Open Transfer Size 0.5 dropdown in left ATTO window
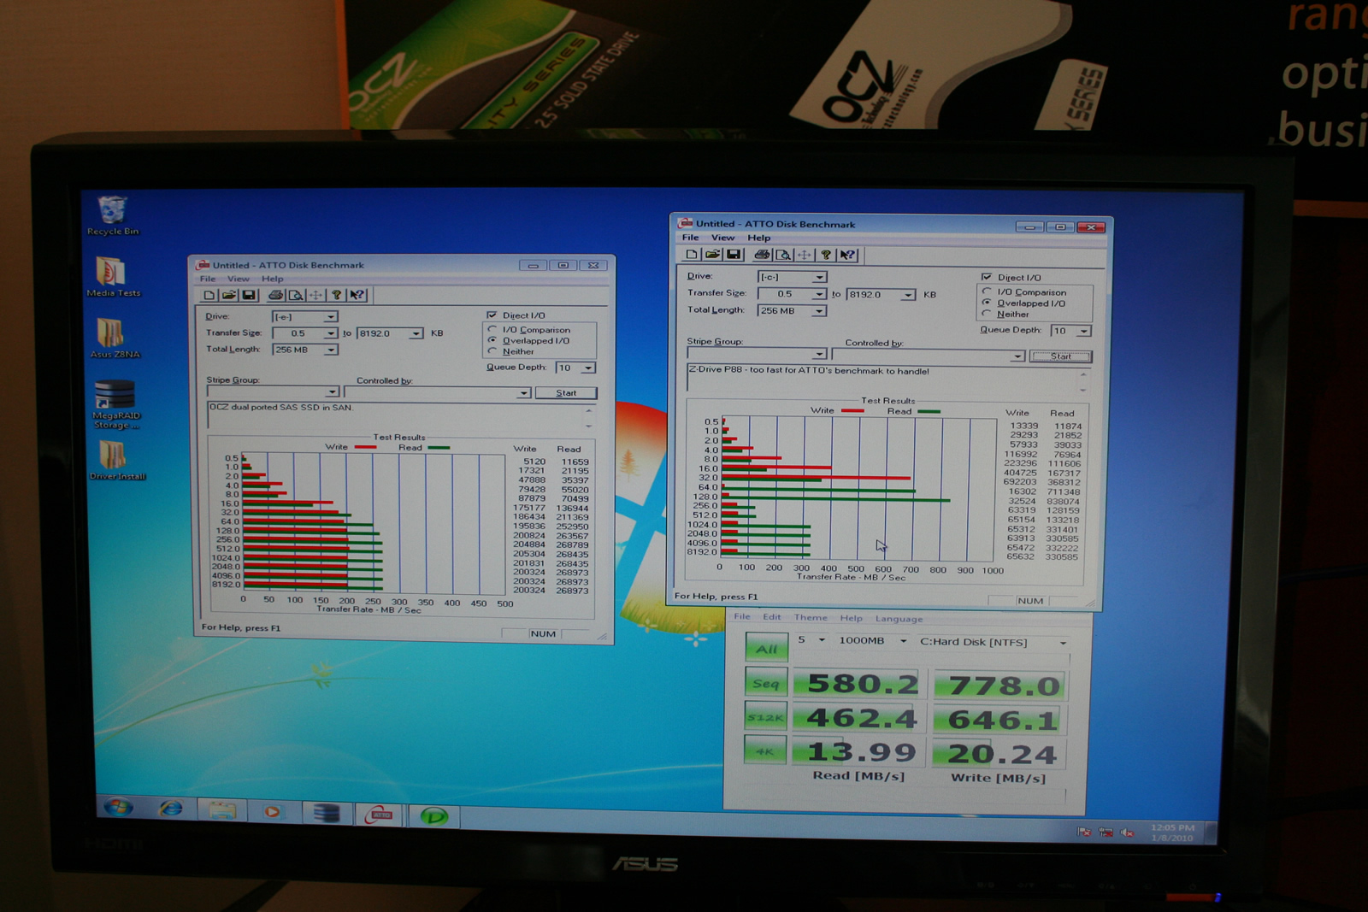 coord(330,333)
